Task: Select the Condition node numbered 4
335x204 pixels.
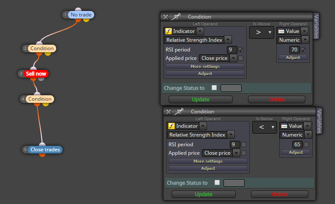Action: (x=40, y=99)
